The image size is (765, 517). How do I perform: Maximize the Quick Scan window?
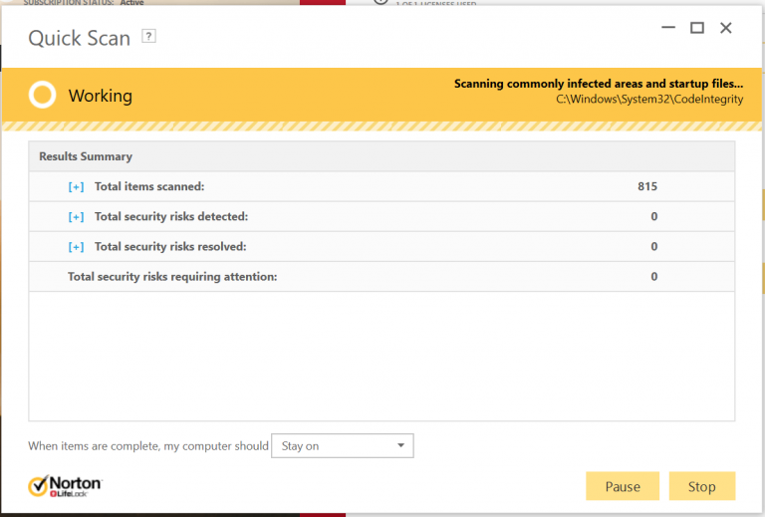[x=697, y=28]
